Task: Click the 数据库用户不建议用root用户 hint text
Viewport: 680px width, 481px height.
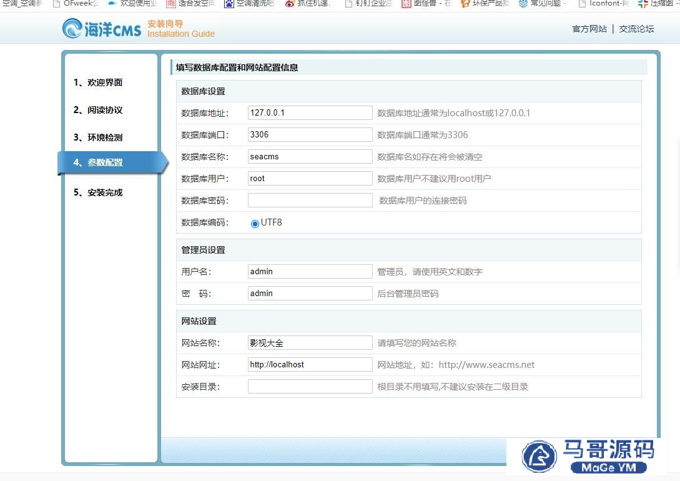Action: (x=434, y=179)
